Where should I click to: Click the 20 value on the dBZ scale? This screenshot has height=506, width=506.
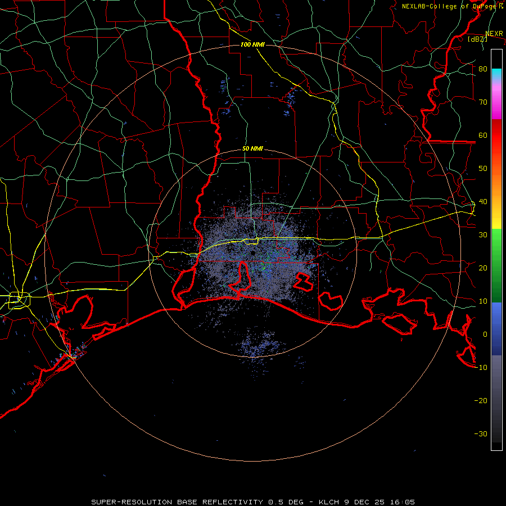tap(483, 268)
